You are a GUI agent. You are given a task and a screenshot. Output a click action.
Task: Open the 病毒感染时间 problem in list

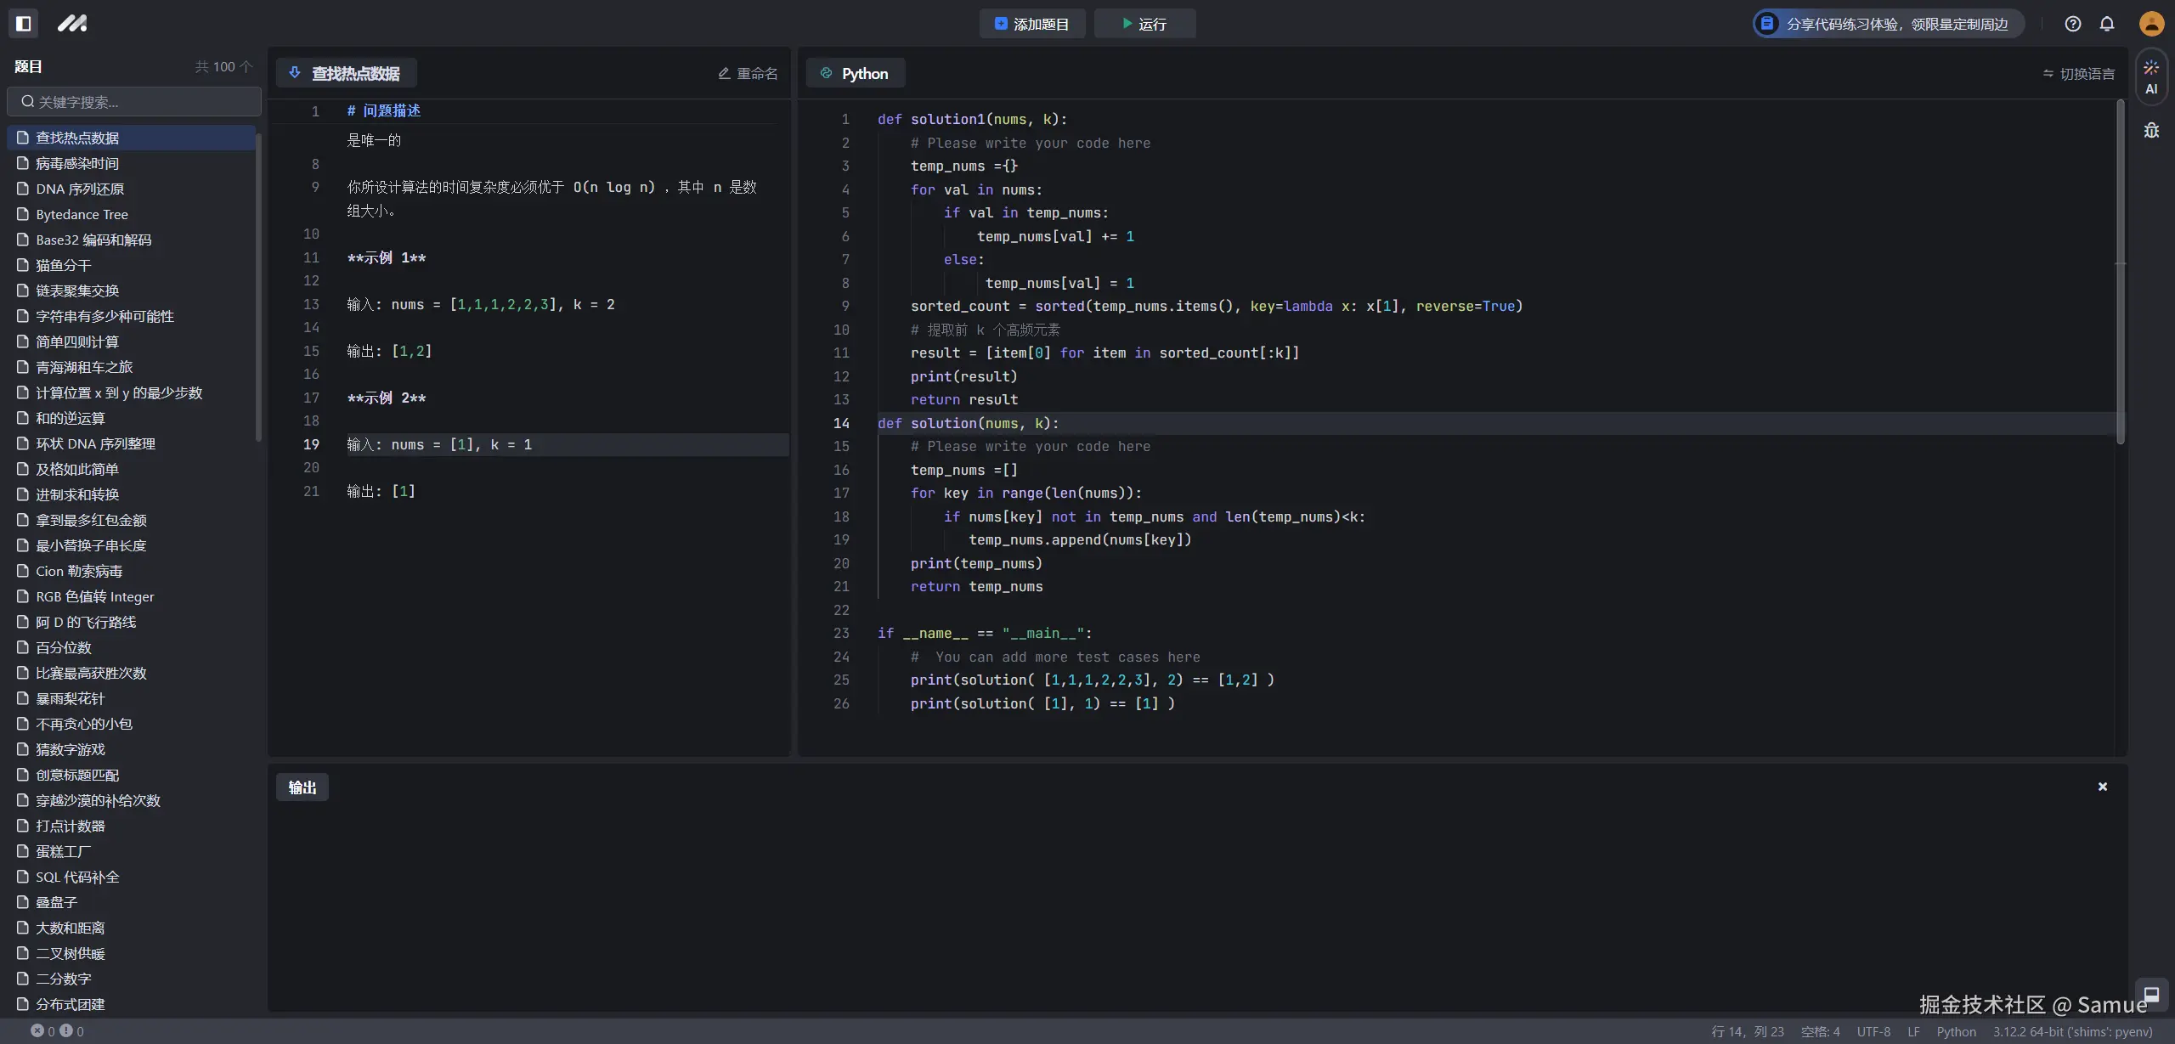pos(77,163)
